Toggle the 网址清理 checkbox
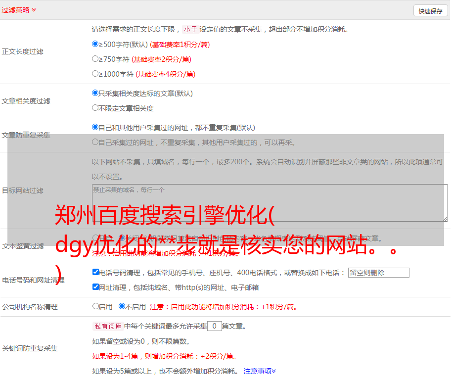 pos(95,287)
